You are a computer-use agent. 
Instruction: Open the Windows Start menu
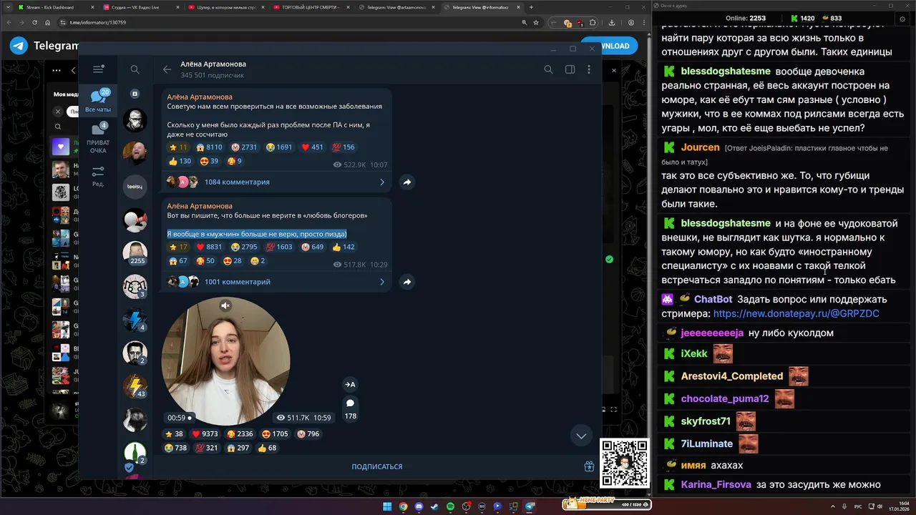tap(387, 506)
